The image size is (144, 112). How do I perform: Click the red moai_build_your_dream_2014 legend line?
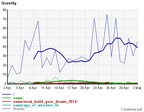tap(6, 101)
